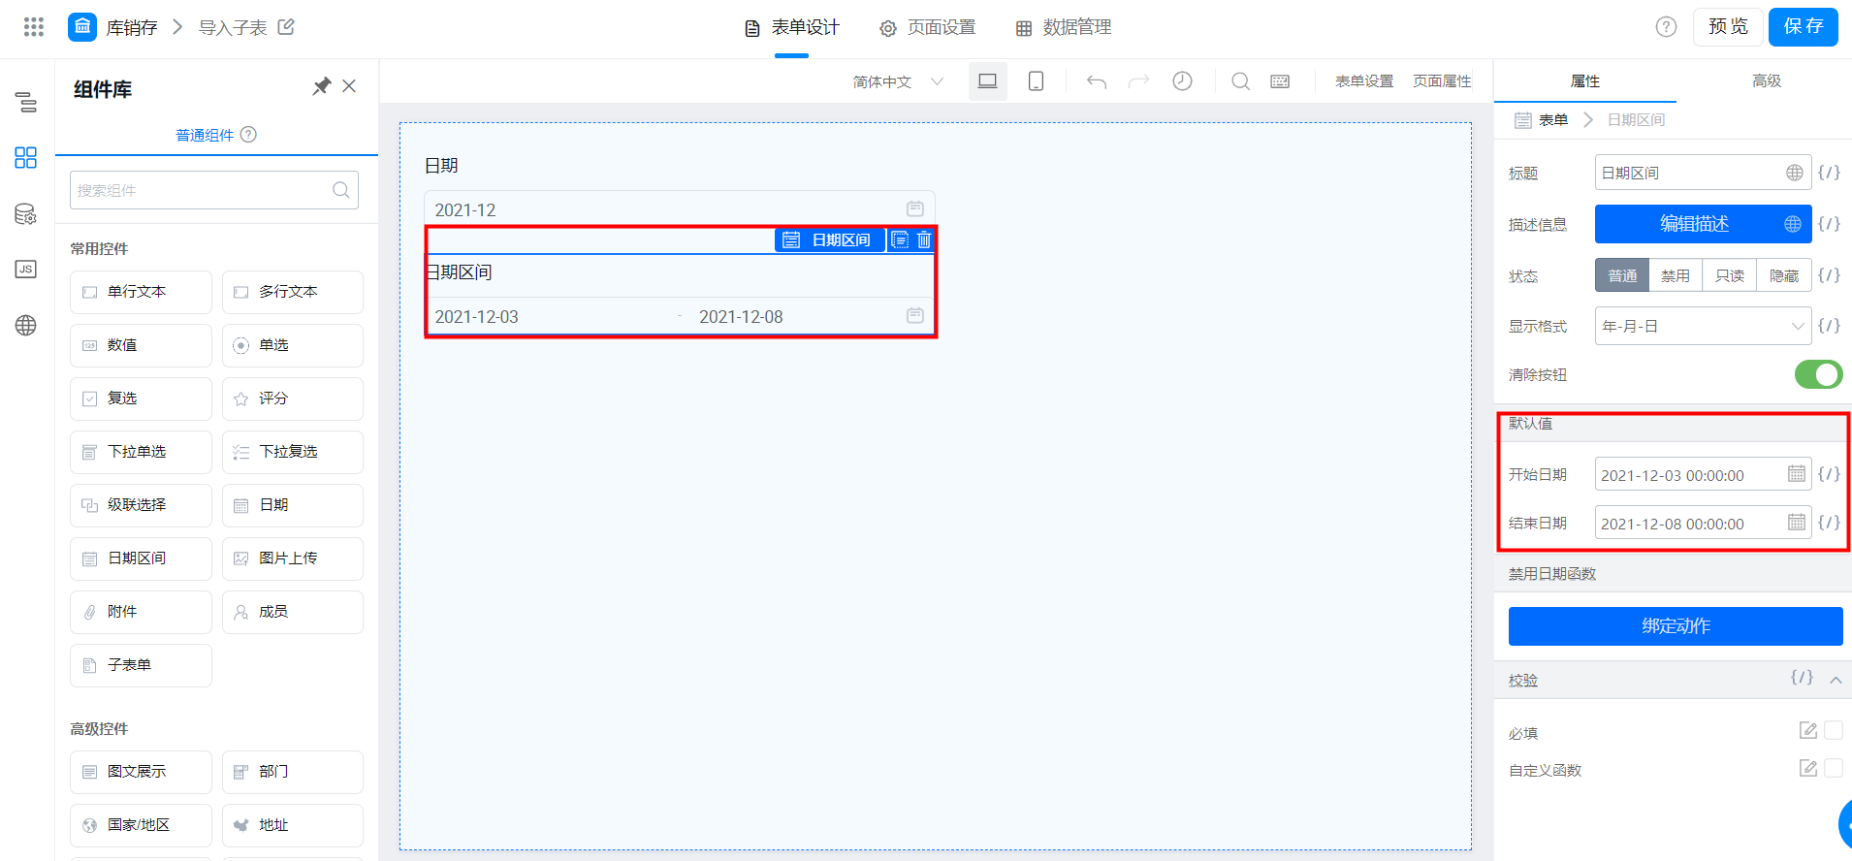Open the outline tree sidebar icon
This screenshot has width=1852, height=861.
26,102
